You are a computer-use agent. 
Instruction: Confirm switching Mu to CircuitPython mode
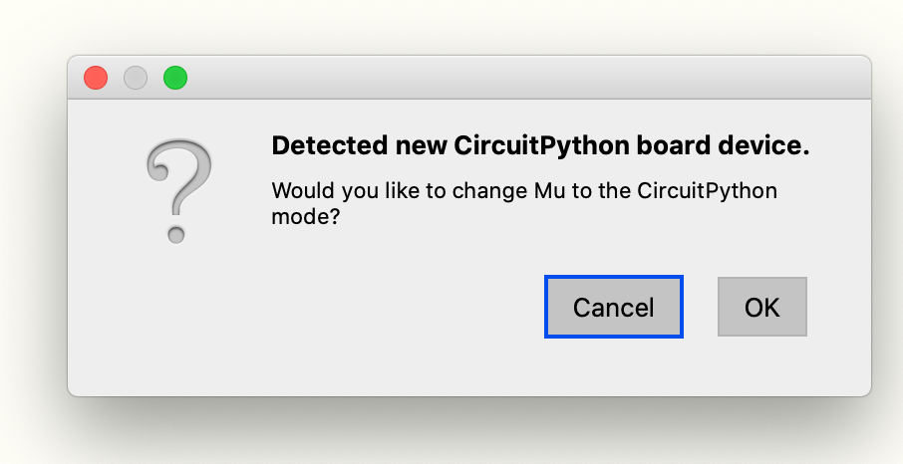click(761, 307)
